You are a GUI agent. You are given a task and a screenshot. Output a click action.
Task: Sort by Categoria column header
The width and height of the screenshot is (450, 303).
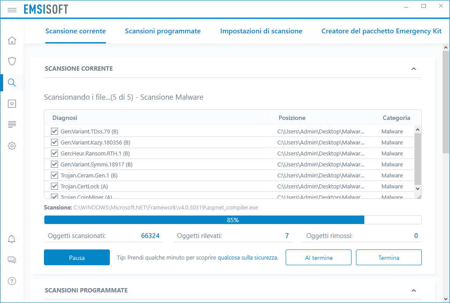396,118
